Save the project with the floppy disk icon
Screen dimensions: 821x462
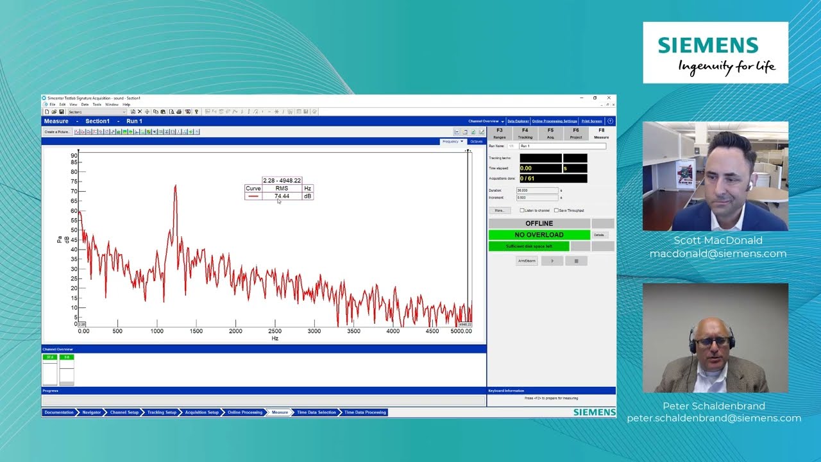coord(62,112)
